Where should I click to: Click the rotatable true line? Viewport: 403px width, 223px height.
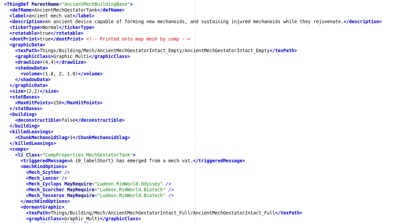click(x=46, y=33)
